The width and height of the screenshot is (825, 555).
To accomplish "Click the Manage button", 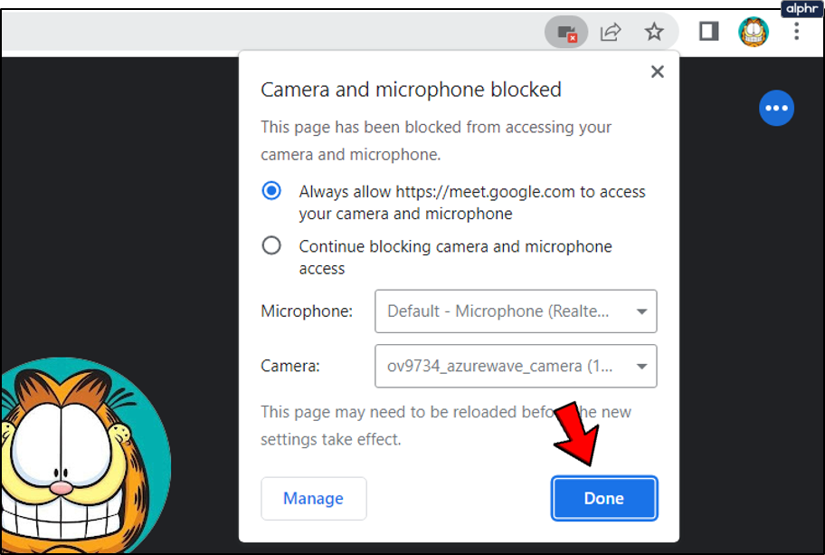I will tap(314, 498).
